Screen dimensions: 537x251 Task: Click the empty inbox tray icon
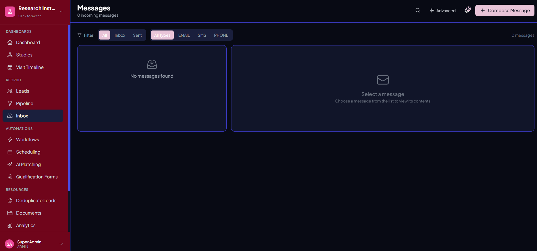pos(152,64)
